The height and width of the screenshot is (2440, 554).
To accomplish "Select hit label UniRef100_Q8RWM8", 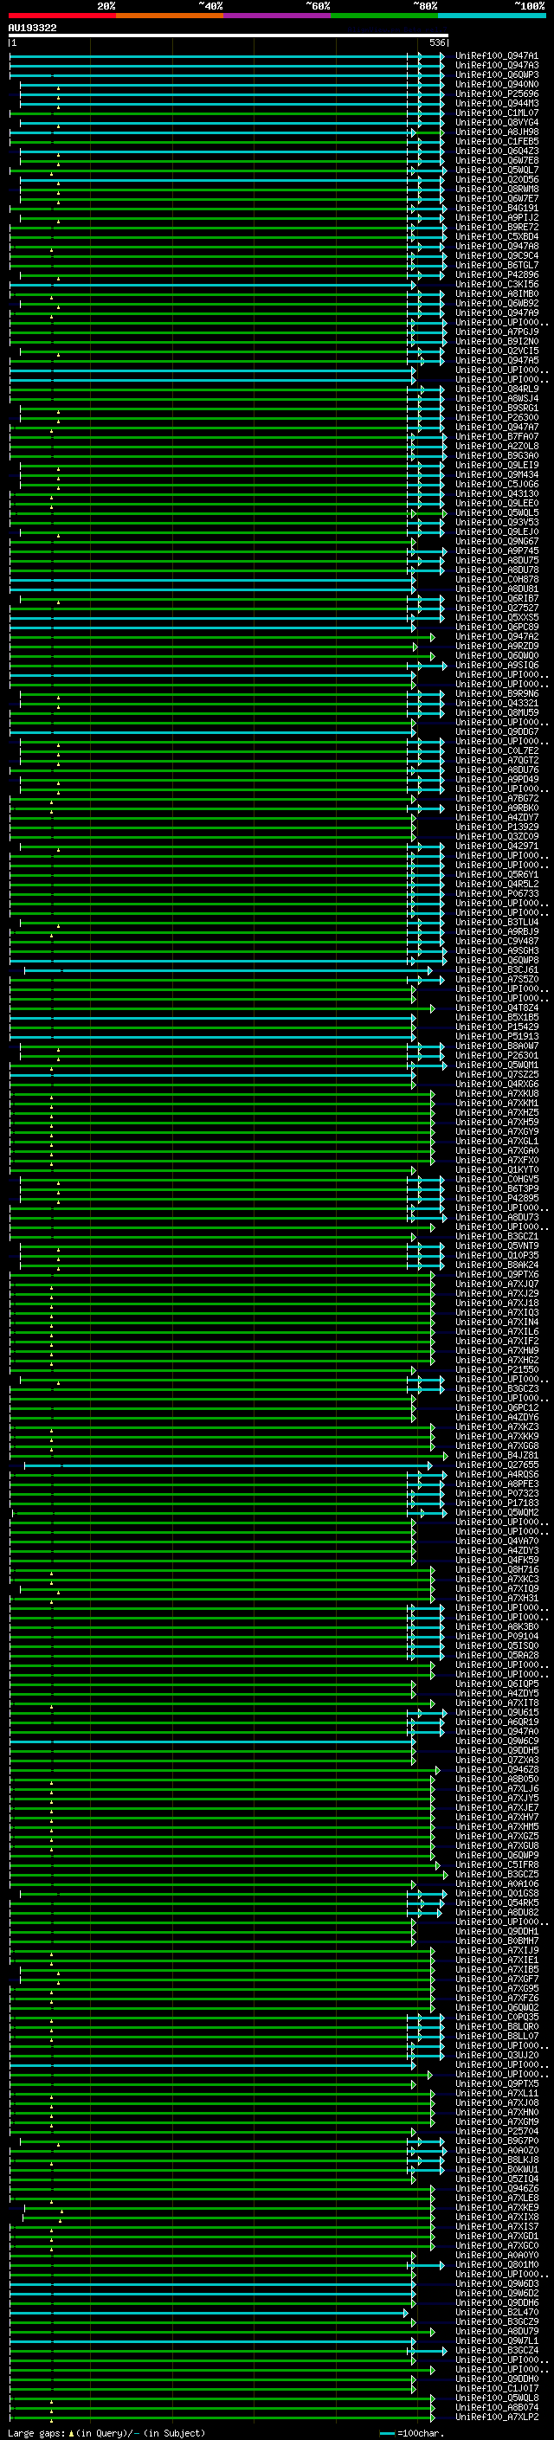I will pyautogui.click(x=496, y=190).
